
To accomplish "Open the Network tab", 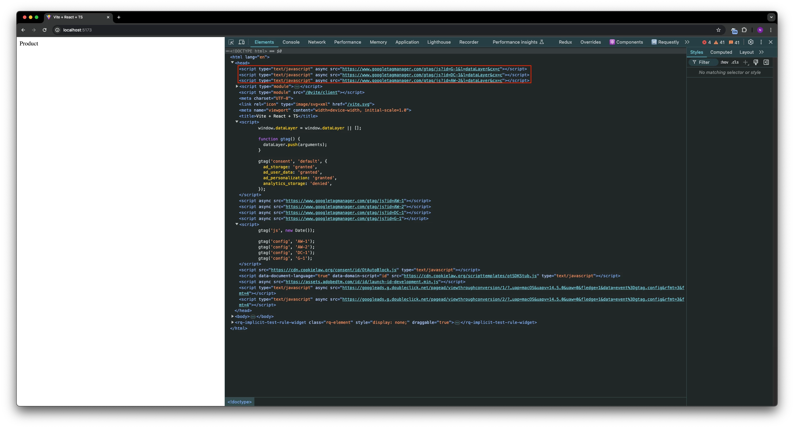I will [x=316, y=42].
